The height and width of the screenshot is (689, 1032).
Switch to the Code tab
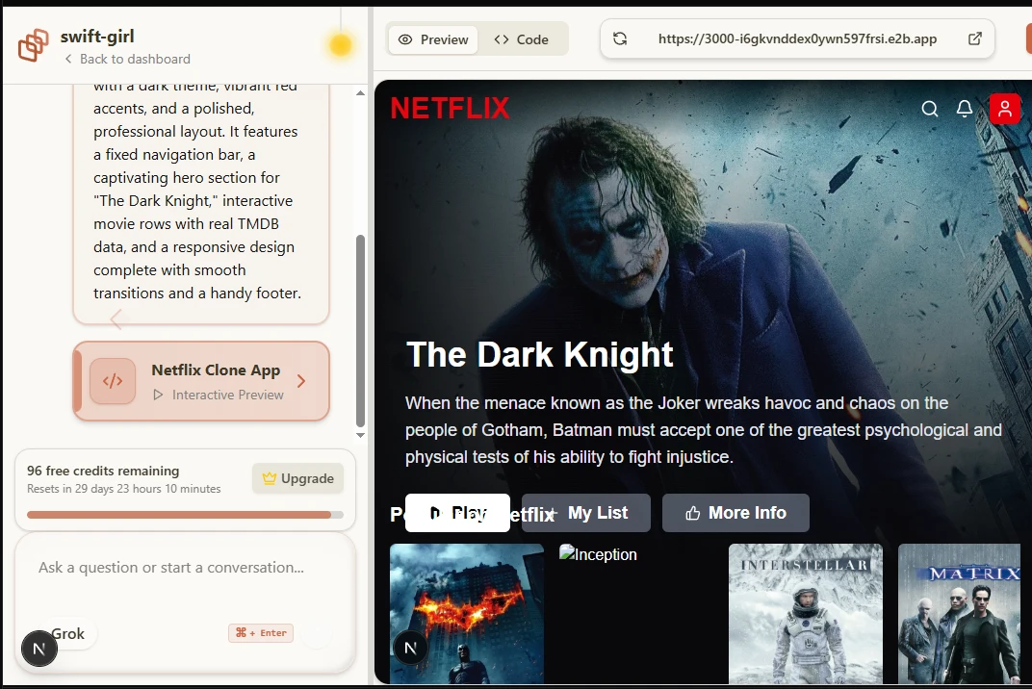(x=521, y=39)
